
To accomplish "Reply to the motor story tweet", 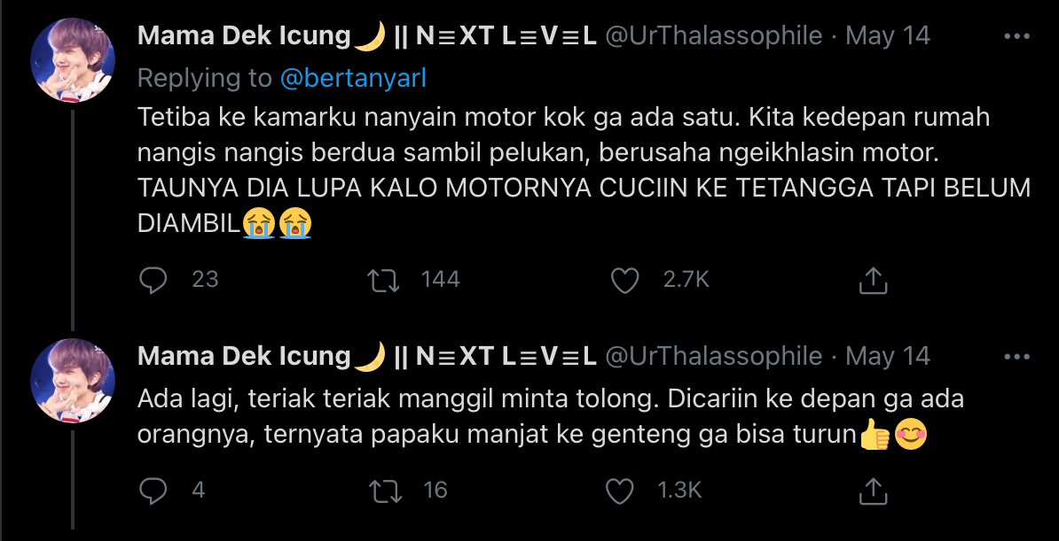I will (x=154, y=280).
